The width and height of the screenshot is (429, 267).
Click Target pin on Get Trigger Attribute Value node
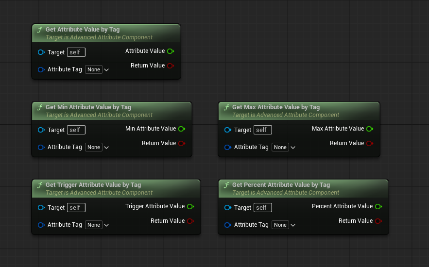(41, 207)
